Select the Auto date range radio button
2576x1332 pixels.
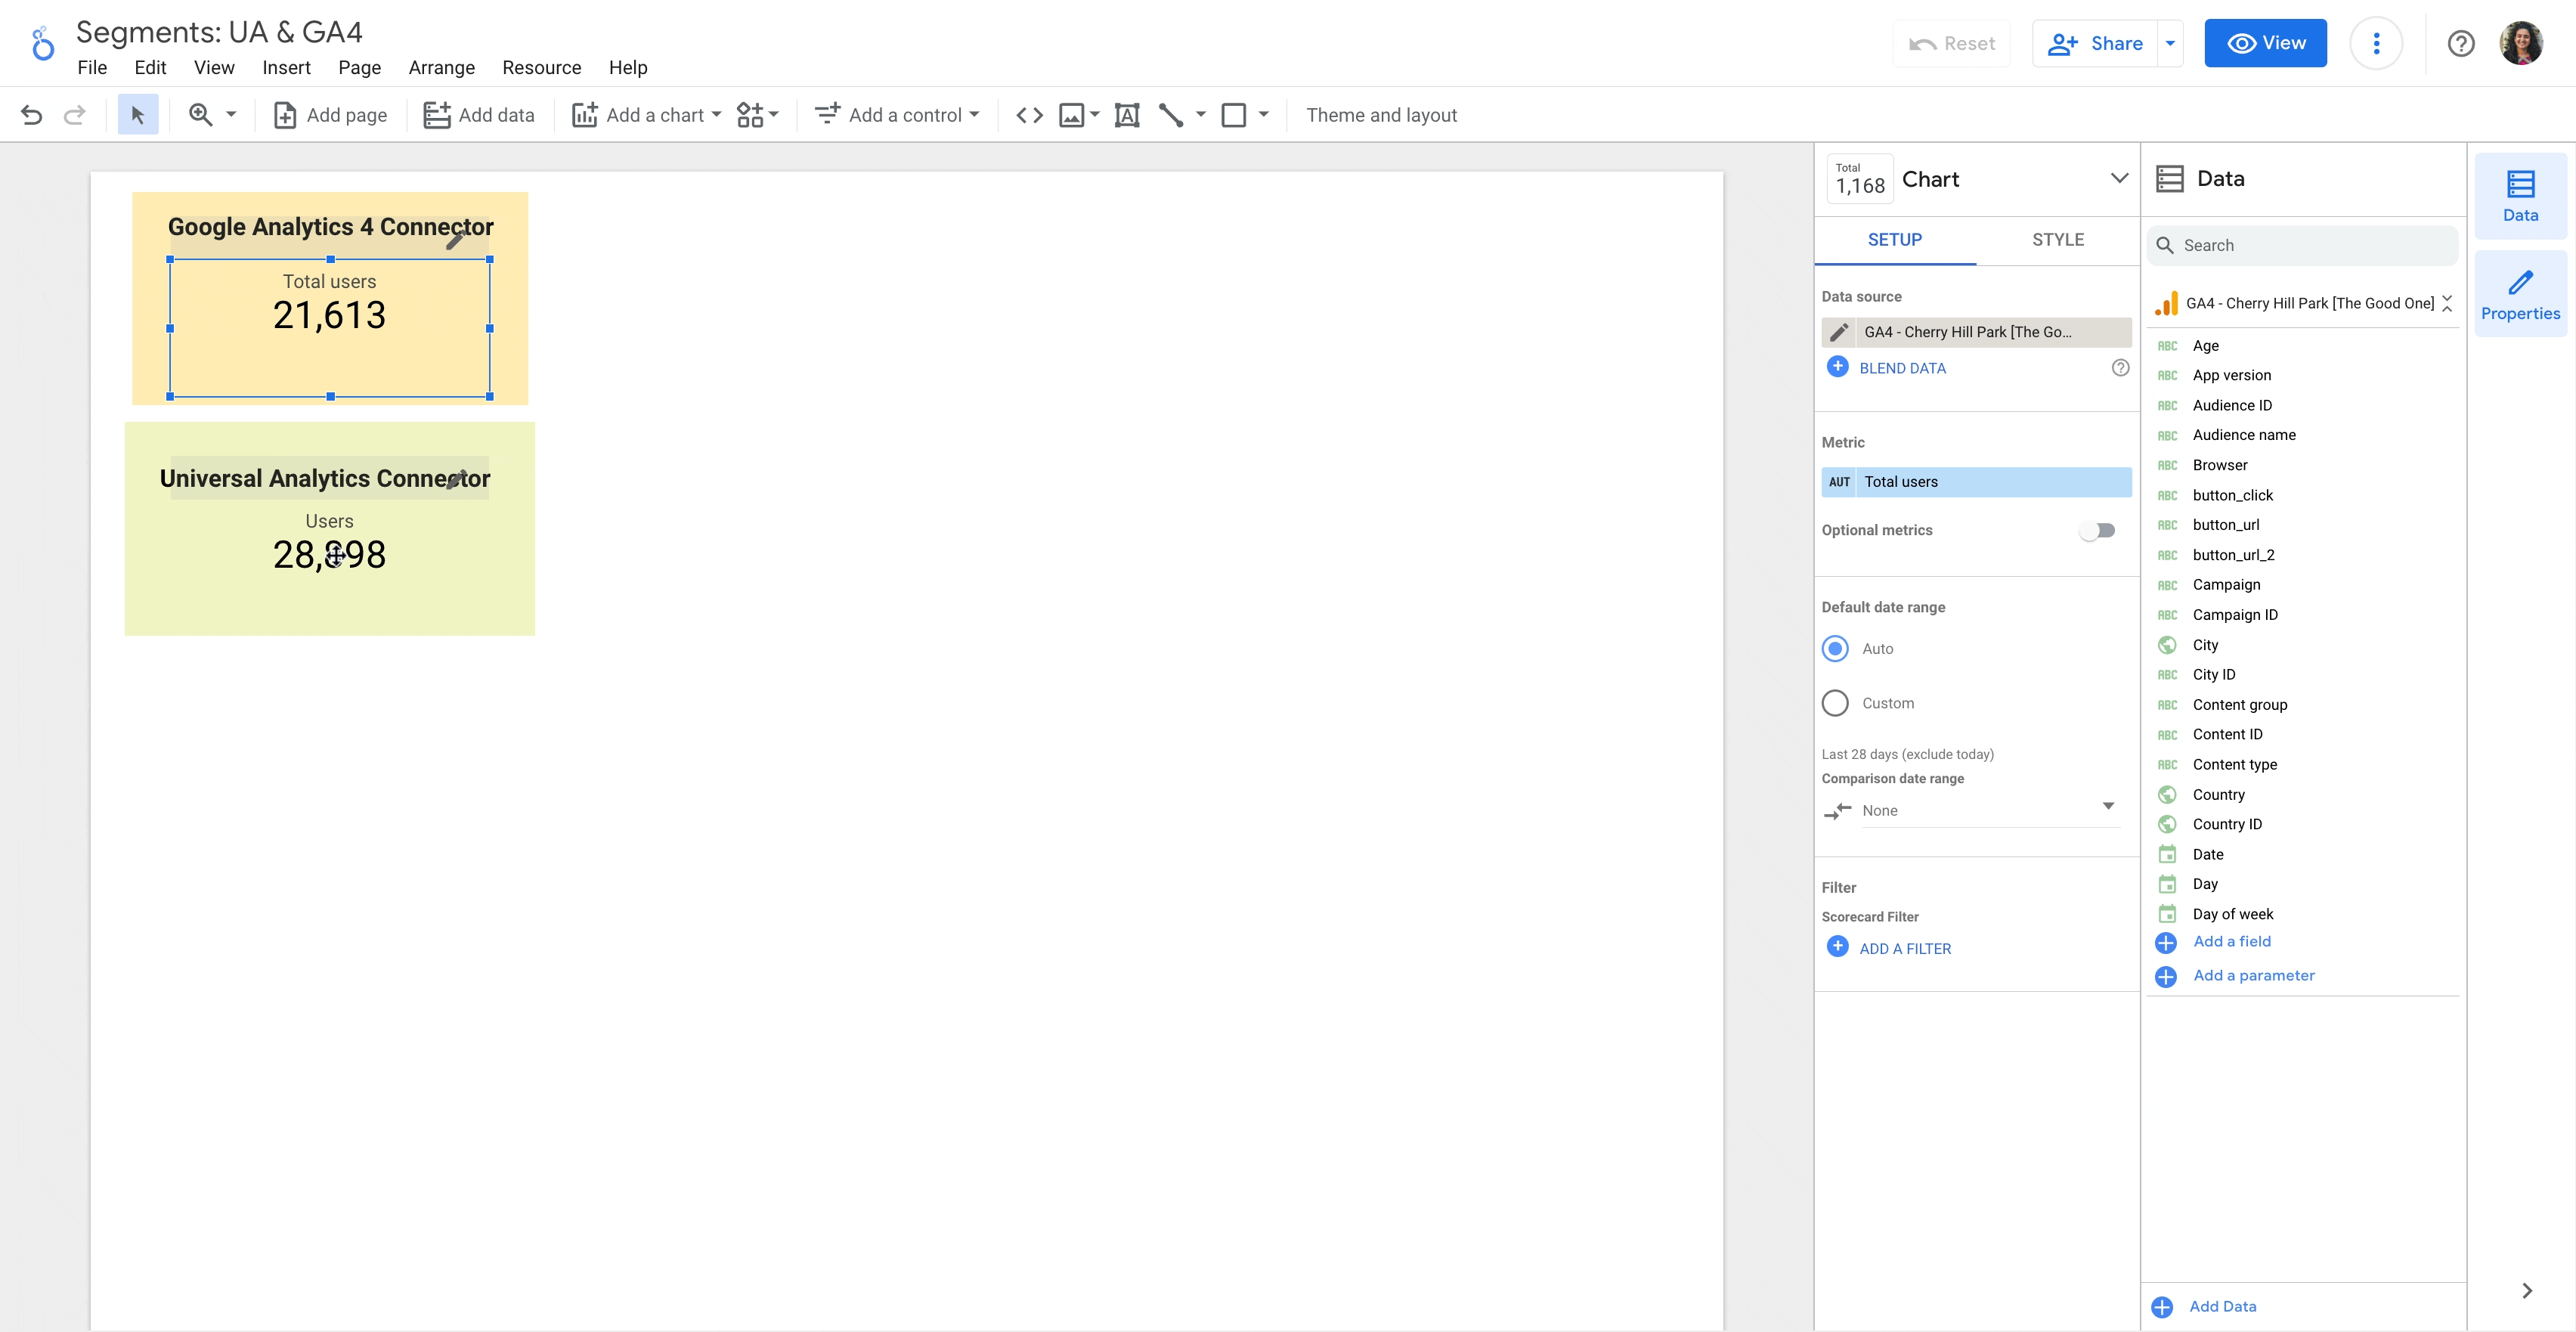click(1836, 647)
